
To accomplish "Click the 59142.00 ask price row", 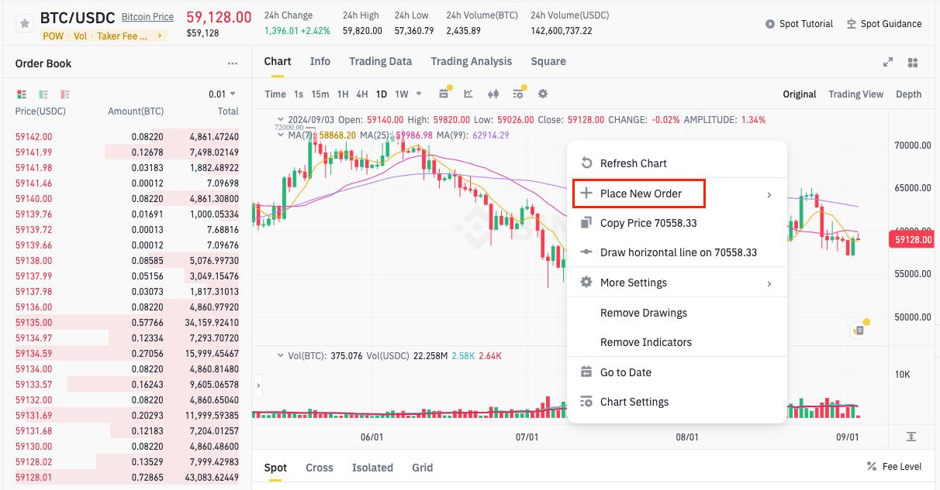I will click(127, 136).
